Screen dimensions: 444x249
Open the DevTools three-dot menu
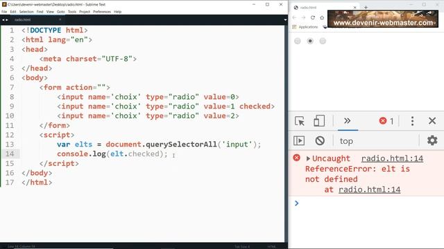coord(412,121)
